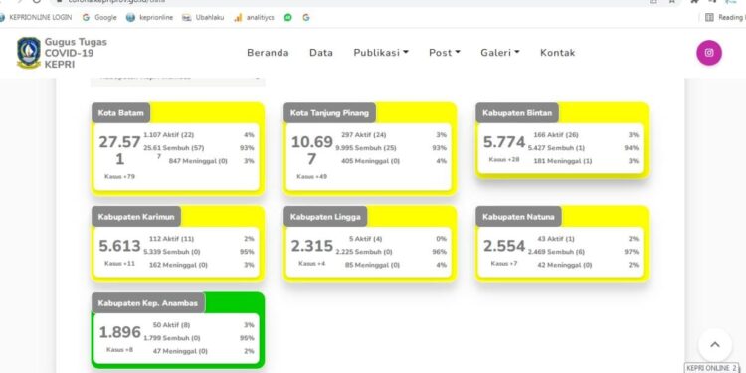
Task: Open the Reading list button
Action: (725, 17)
